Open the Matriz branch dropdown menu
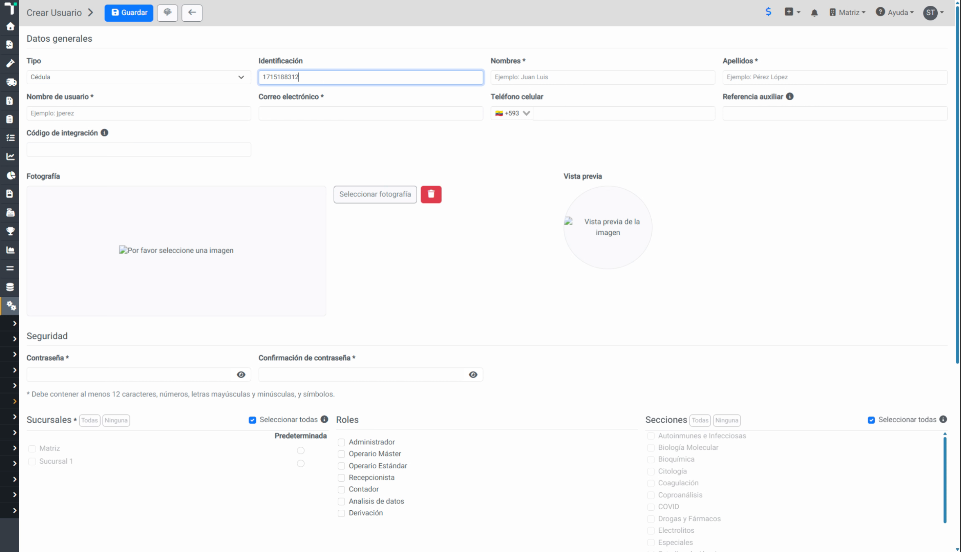This screenshot has width=961, height=552. [x=847, y=13]
